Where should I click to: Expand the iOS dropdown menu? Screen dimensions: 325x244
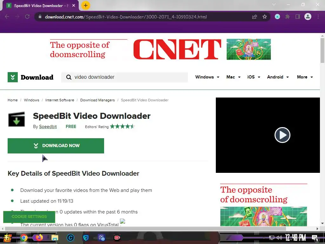tap(254, 77)
